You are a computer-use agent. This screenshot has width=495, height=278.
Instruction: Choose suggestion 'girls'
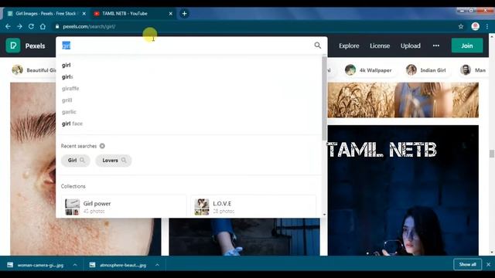click(x=67, y=77)
